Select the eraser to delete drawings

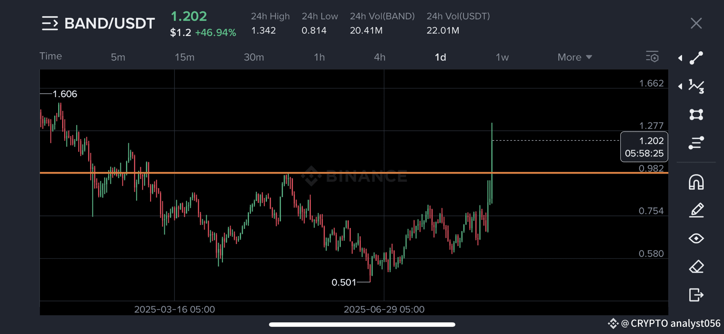coord(696,267)
